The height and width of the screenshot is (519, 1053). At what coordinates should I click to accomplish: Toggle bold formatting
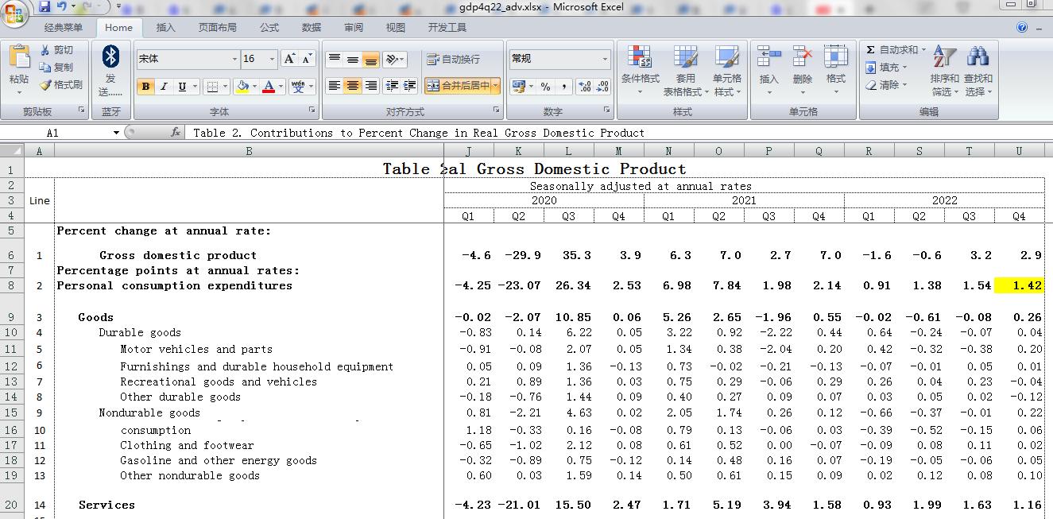(145, 87)
